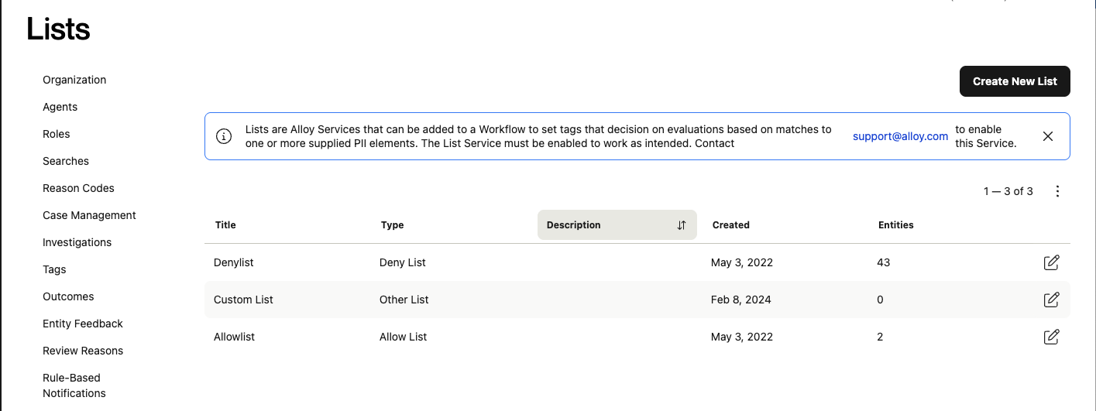Click the Entities column header
Image resolution: width=1096 pixels, height=411 pixels.
tap(895, 225)
